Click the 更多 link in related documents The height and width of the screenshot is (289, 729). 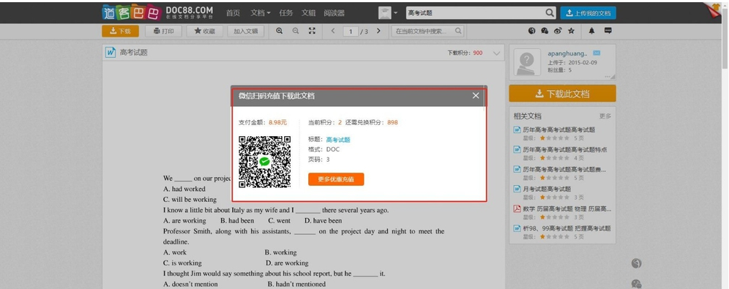(605, 116)
